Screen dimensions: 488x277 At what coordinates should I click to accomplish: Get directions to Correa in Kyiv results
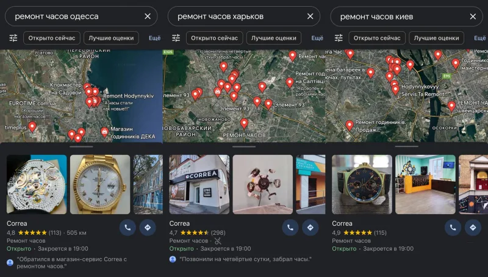(473, 228)
